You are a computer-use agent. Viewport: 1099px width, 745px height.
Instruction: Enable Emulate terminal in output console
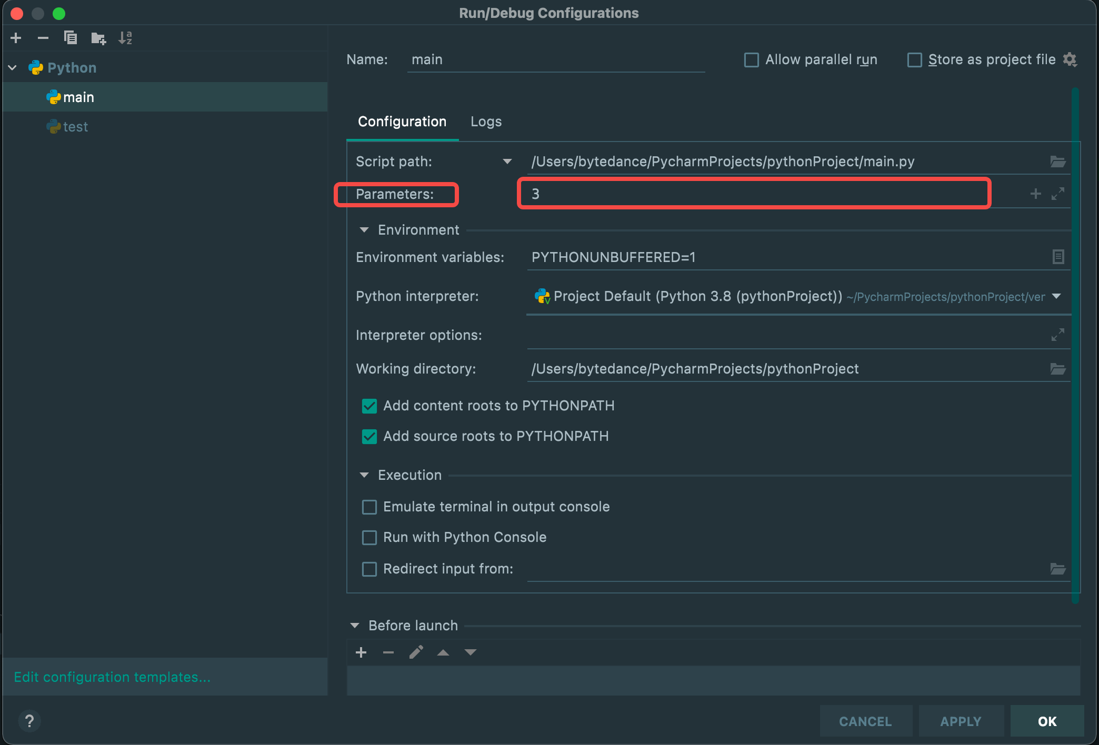pos(369,507)
